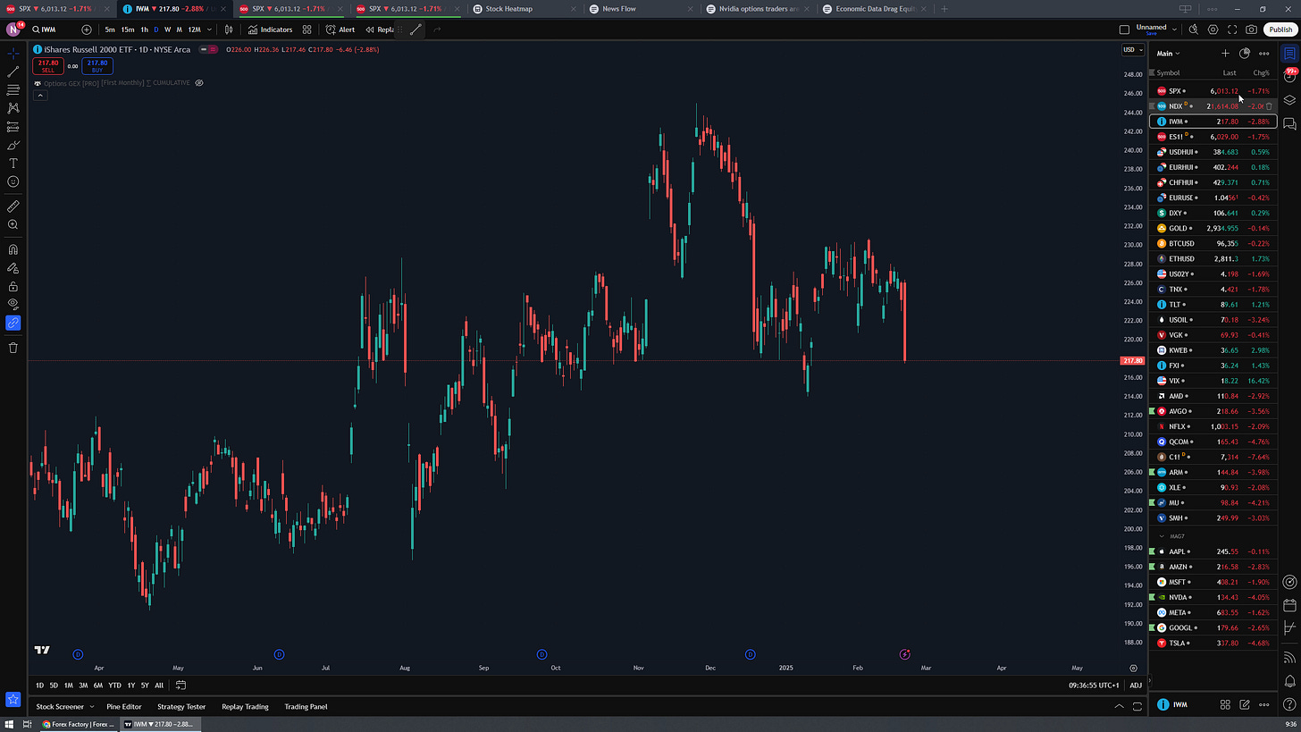Screen dimensions: 1301x732
Task: Switch to the News Flow tab
Action: click(639, 8)
